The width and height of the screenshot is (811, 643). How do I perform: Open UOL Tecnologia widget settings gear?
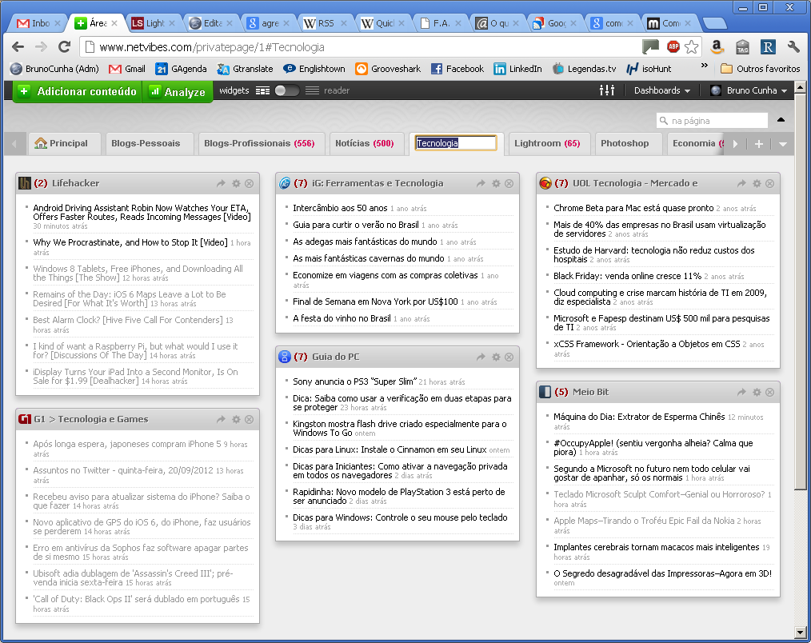[x=757, y=183]
